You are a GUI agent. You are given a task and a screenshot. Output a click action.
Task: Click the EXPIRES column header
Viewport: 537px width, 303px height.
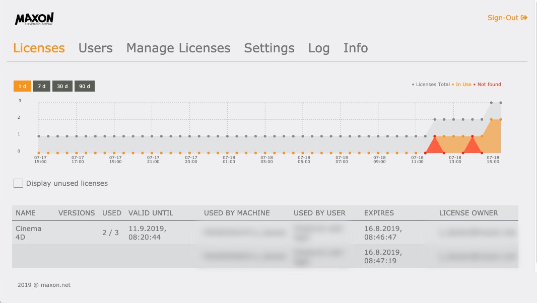pos(379,213)
